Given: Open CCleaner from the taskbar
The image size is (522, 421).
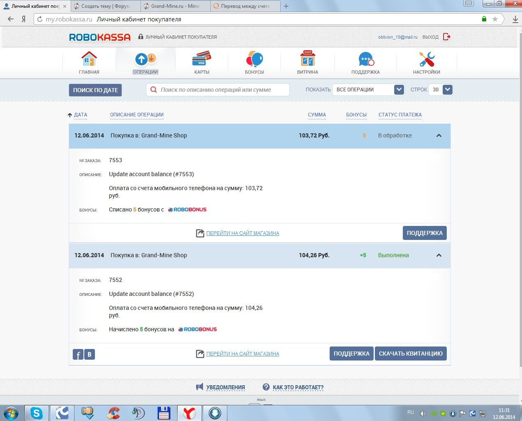Looking at the screenshot, I should point(113,413).
